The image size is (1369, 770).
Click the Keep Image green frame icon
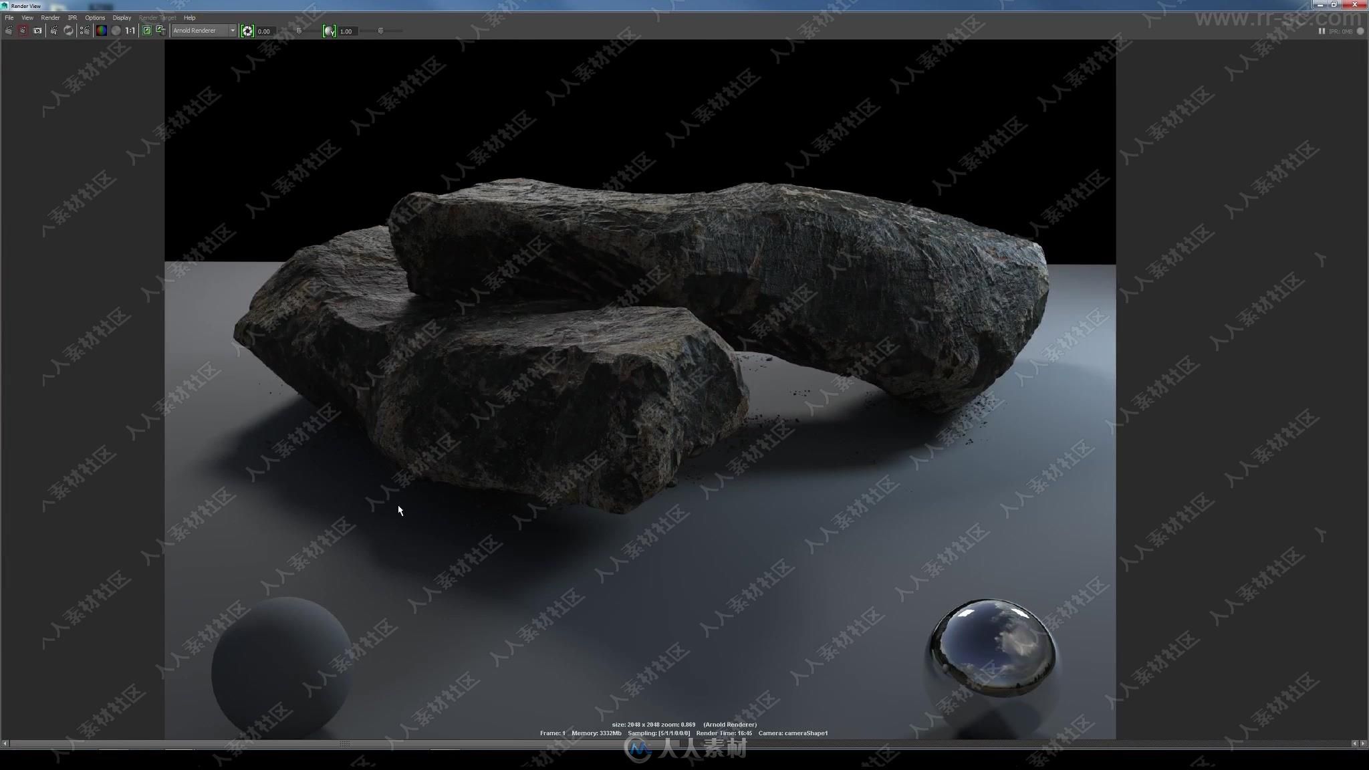[x=147, y=31]
